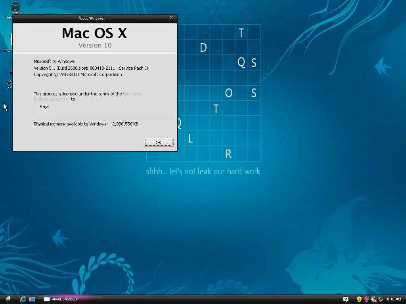Click the About Windows title bar
The image size is (406, 304).
coord(91,18)
